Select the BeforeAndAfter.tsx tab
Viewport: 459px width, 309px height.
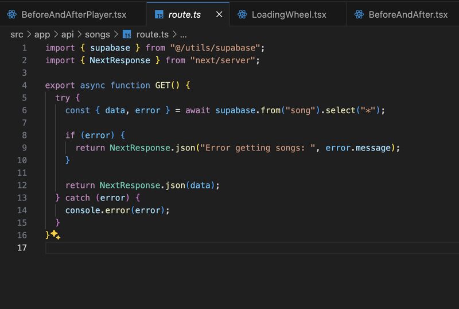pyautogui.click(x=407, y=14)
